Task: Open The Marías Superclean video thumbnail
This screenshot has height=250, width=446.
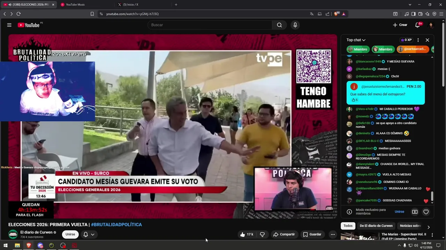Action: pos(360,236)
